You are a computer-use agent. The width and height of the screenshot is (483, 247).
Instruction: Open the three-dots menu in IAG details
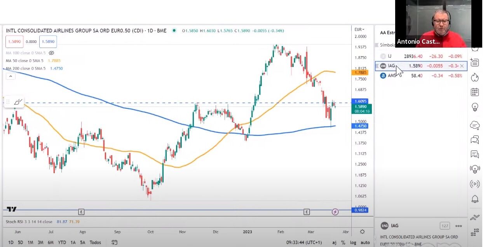[x=459, y=226]
